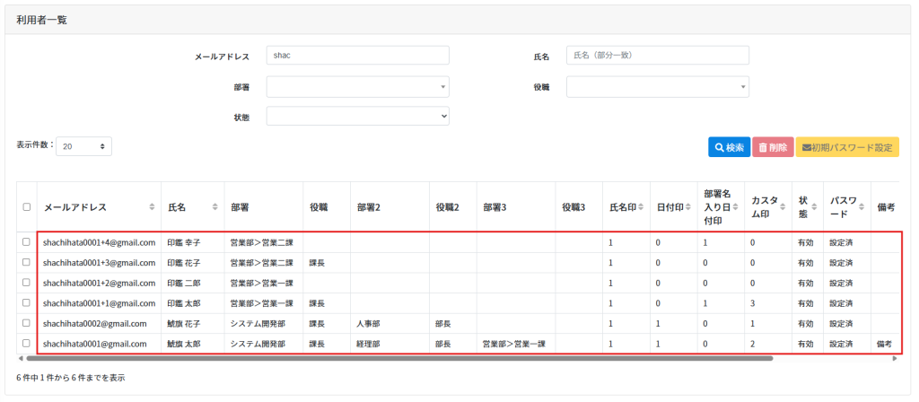This screenshot has width=919, height=402.
Task: Sort the table by 氏名 column
Action: 214,207
